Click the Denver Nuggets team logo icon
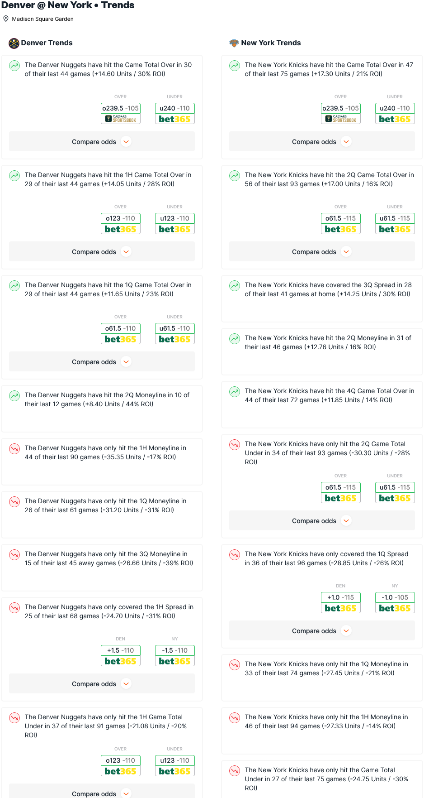 coord(14,43)
